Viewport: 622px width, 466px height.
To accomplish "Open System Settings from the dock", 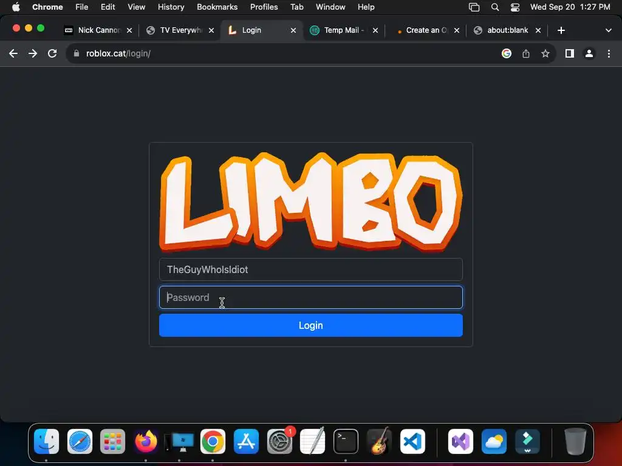I will (x=279, y=441).
